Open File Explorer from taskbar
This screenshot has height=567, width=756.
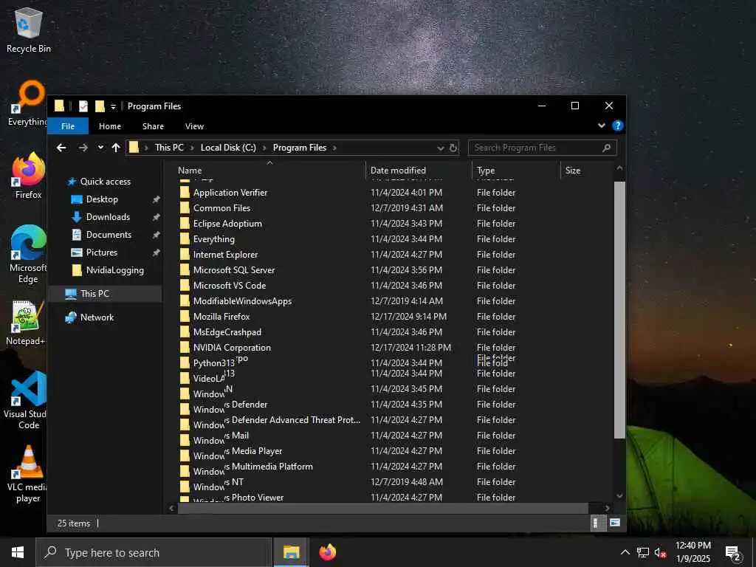[291, 552]
